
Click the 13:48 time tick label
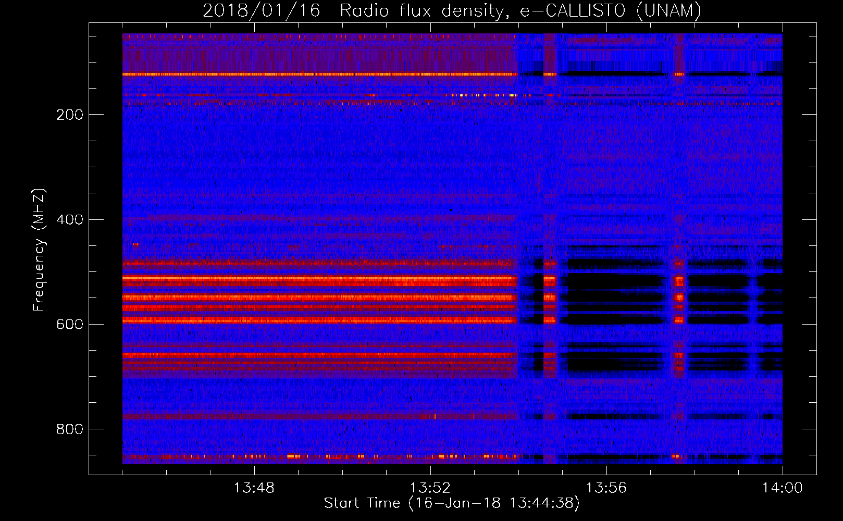[x=254, y=488]
